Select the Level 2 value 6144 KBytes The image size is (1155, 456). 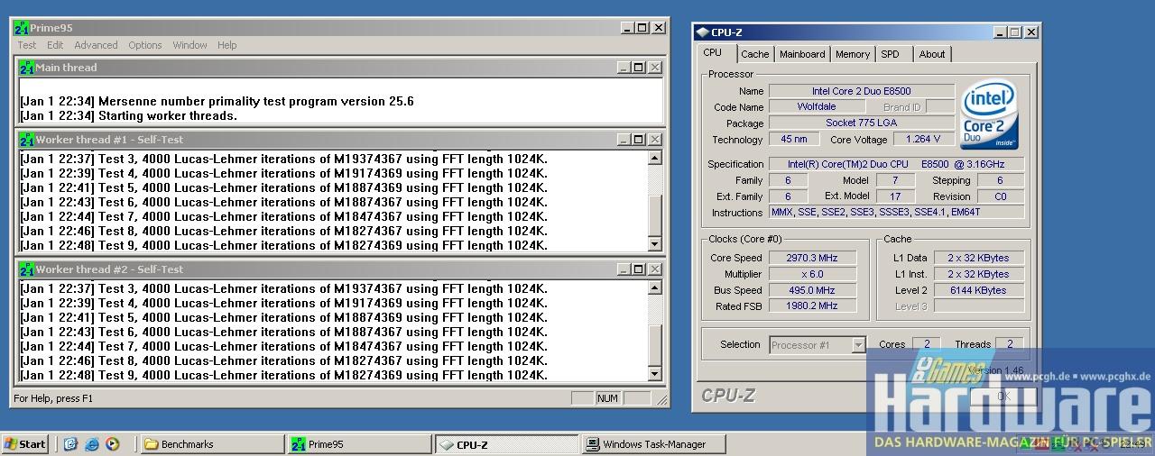[x=978, y=290]
